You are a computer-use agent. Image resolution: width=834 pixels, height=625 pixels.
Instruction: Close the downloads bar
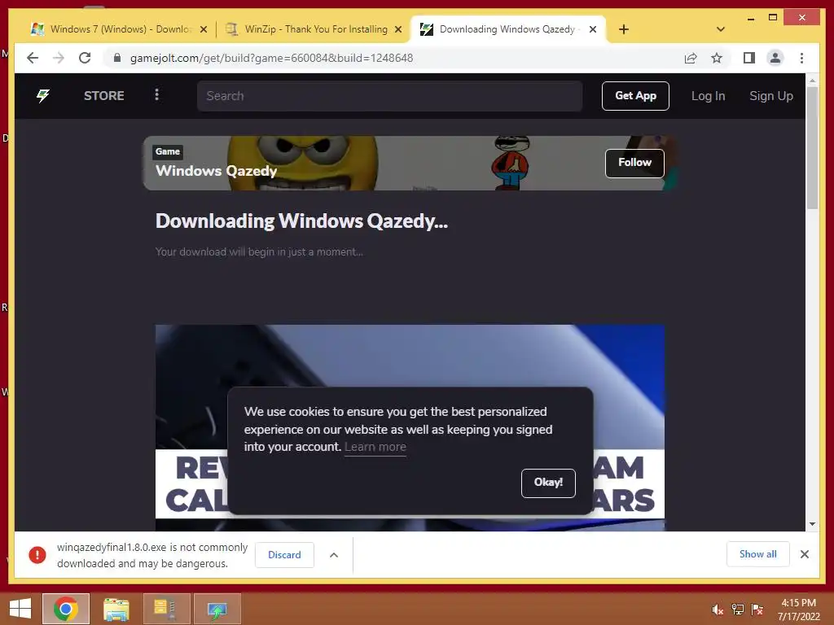point(804,554)
